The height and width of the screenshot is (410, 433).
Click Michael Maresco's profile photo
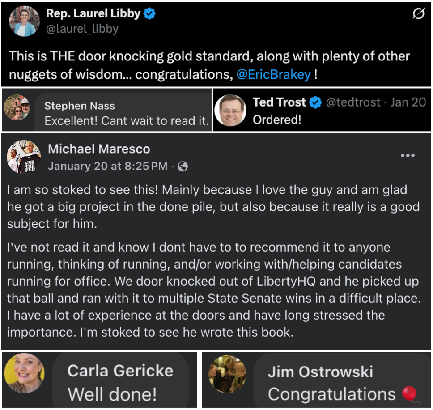point(23,157)
